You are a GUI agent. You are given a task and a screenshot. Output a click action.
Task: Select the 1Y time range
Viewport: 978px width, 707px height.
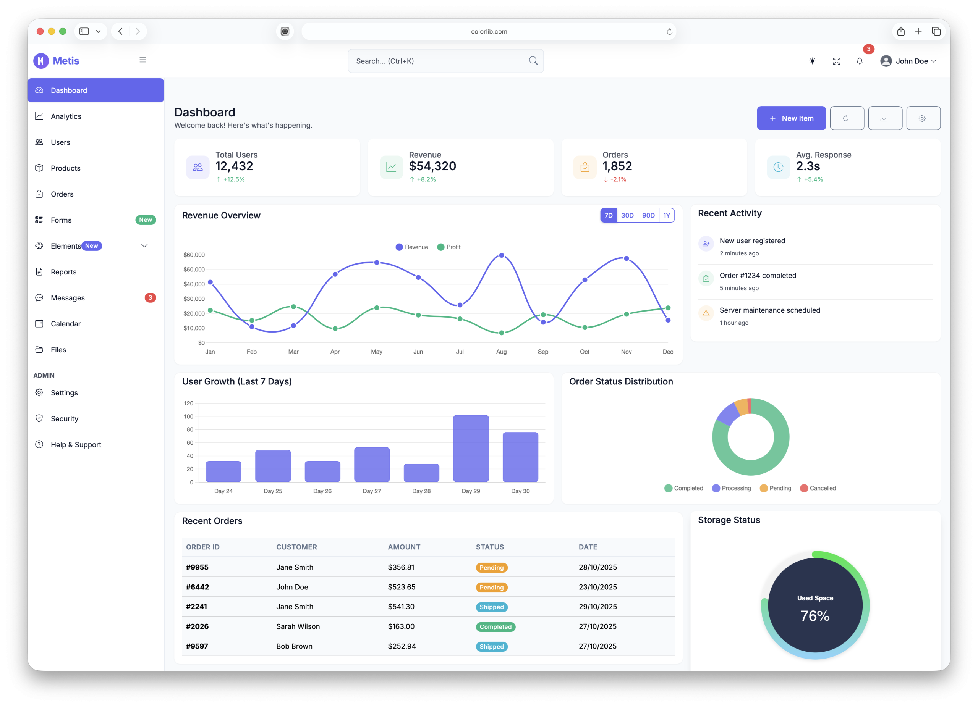pyautogui.click(x=667, y=215)
